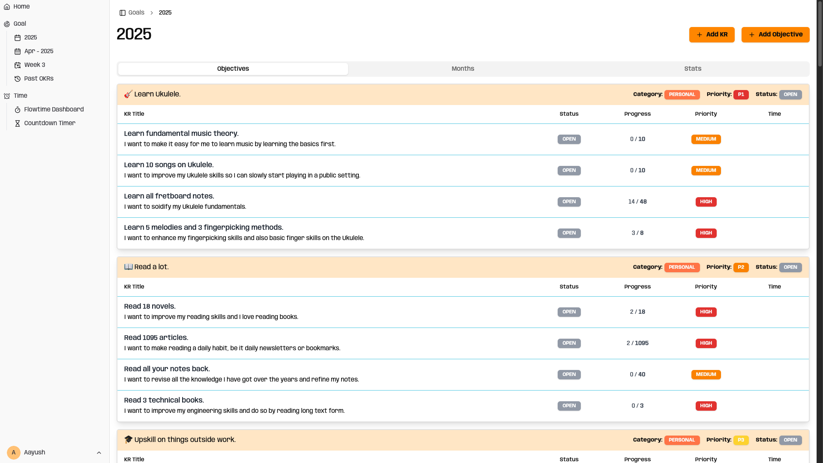
Task: Open the Learn all fretboard notes row
Action: click(x=169, y=196)
